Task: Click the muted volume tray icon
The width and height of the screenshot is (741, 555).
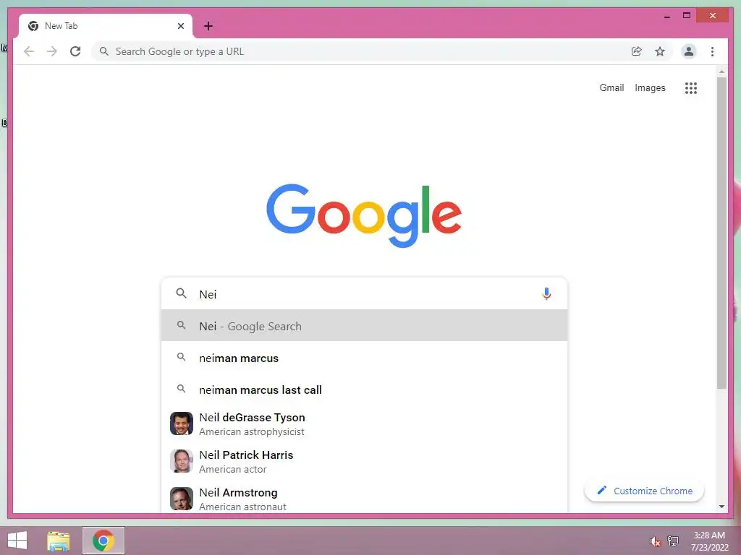Action: [x=656, y=542]
